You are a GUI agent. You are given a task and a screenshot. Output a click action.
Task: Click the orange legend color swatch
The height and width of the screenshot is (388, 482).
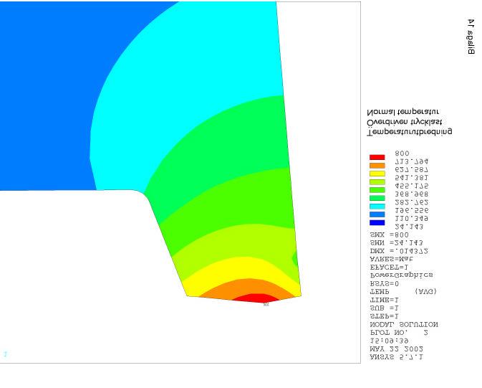(x=377, y=166)
